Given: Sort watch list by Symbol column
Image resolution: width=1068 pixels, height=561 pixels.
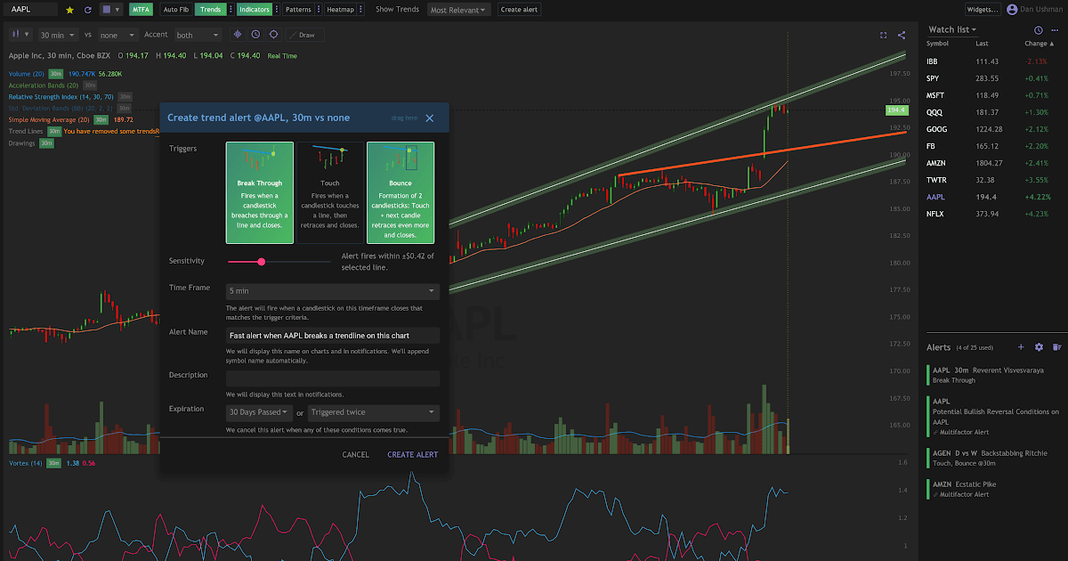Looking at the screenshot, I should click(x=938, y=44).
